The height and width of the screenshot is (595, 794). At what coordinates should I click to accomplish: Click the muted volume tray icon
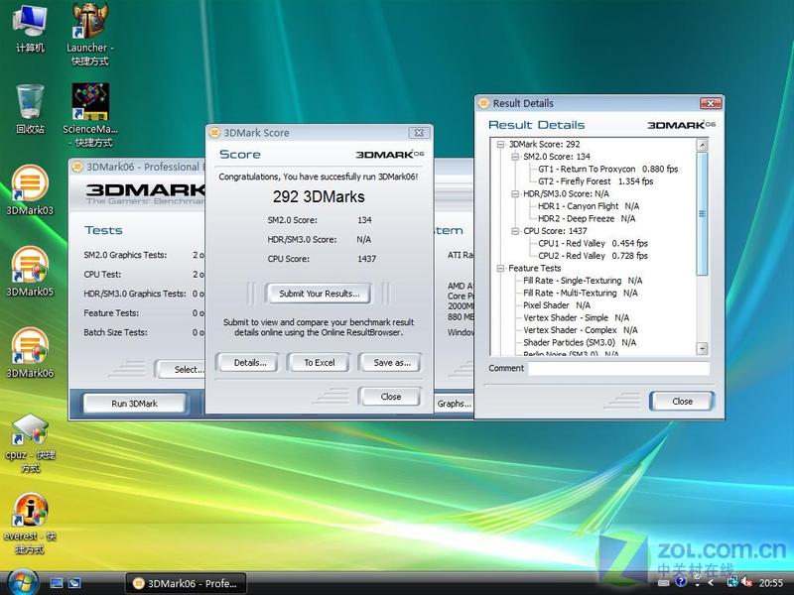click(x=746, y=583)
